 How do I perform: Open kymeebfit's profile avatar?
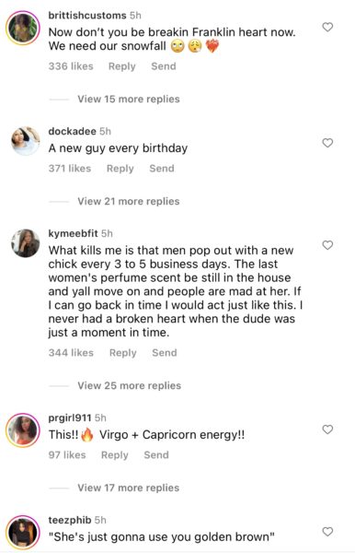tap(26, 243)
